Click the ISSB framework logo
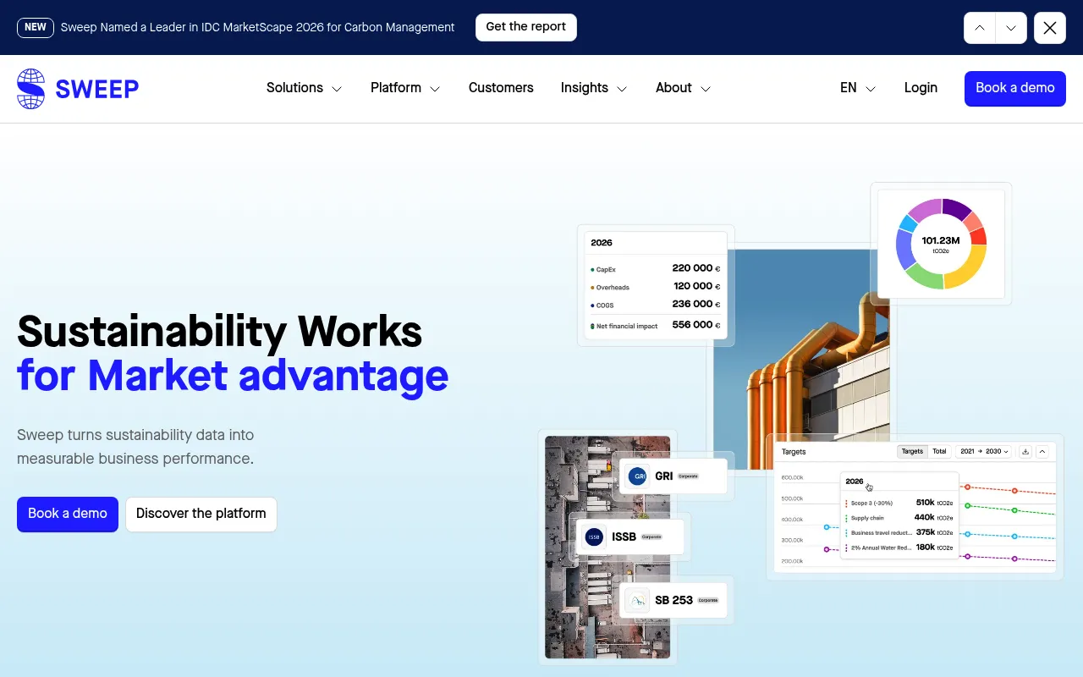This screenshot has width=1083, height=677. [x=594, y=537]
